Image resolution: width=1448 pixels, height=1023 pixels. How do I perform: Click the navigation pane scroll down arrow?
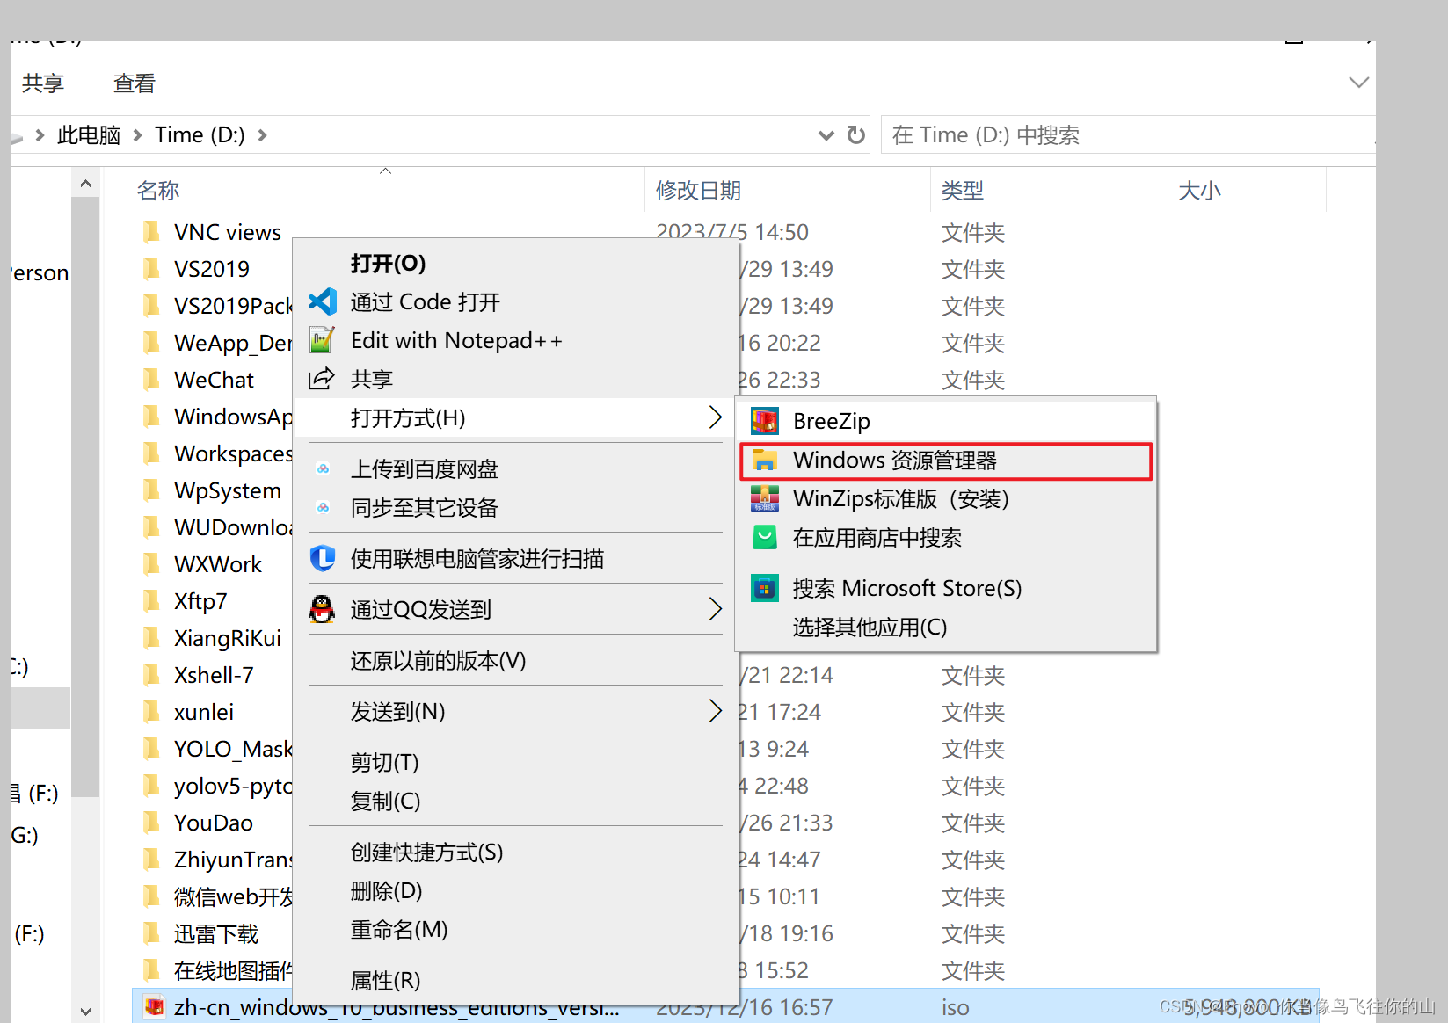click(x=85, y=1011)
